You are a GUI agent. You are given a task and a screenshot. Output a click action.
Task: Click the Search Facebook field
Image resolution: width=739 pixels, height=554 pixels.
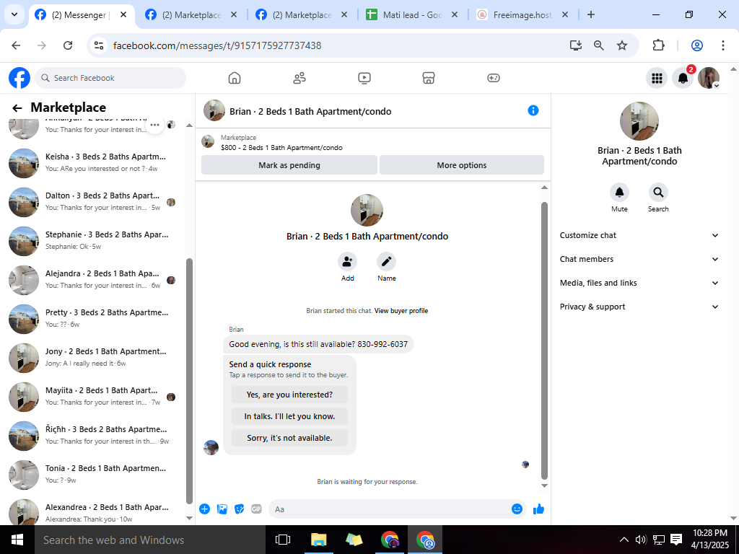point(110,78)
